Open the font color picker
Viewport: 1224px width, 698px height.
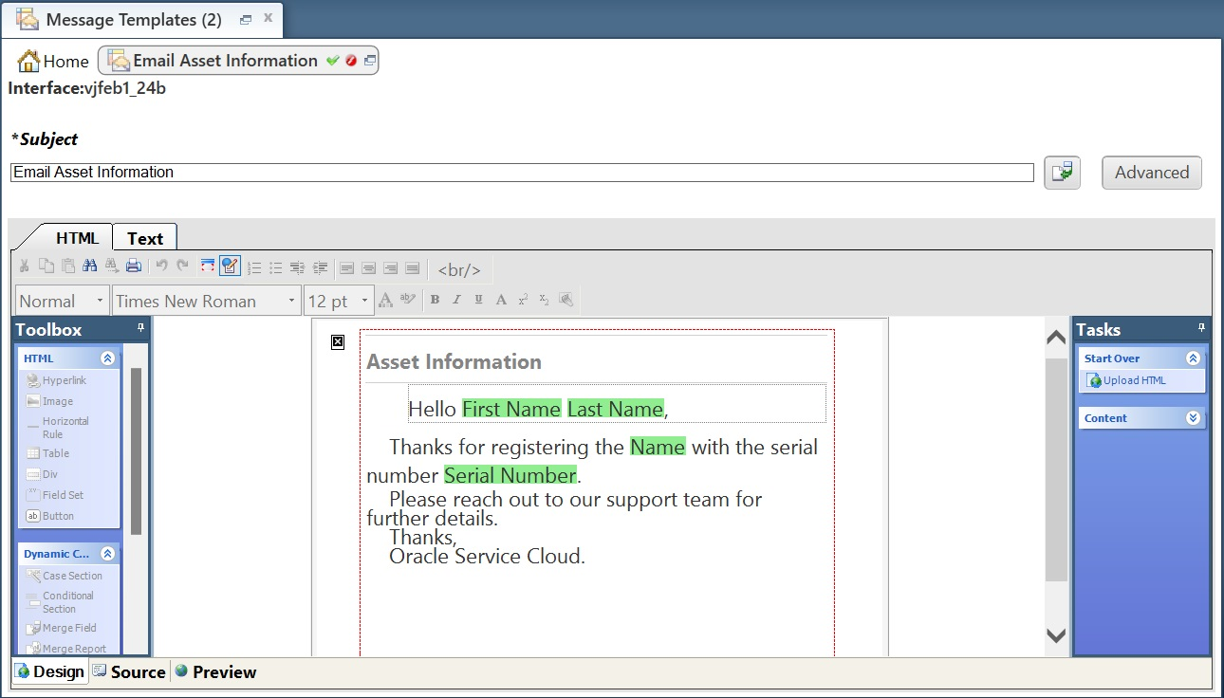[385, 300]
